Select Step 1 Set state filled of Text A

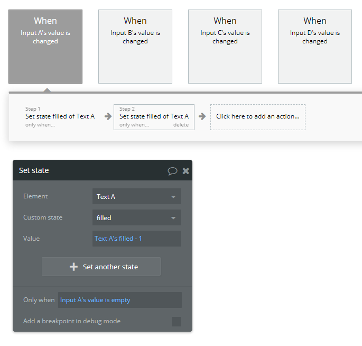(x=60, y=116)
